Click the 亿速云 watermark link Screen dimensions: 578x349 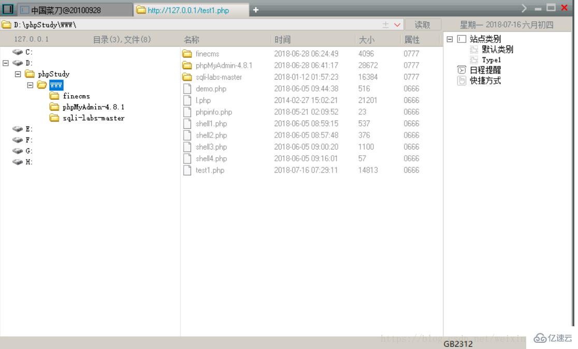point(552,338)
